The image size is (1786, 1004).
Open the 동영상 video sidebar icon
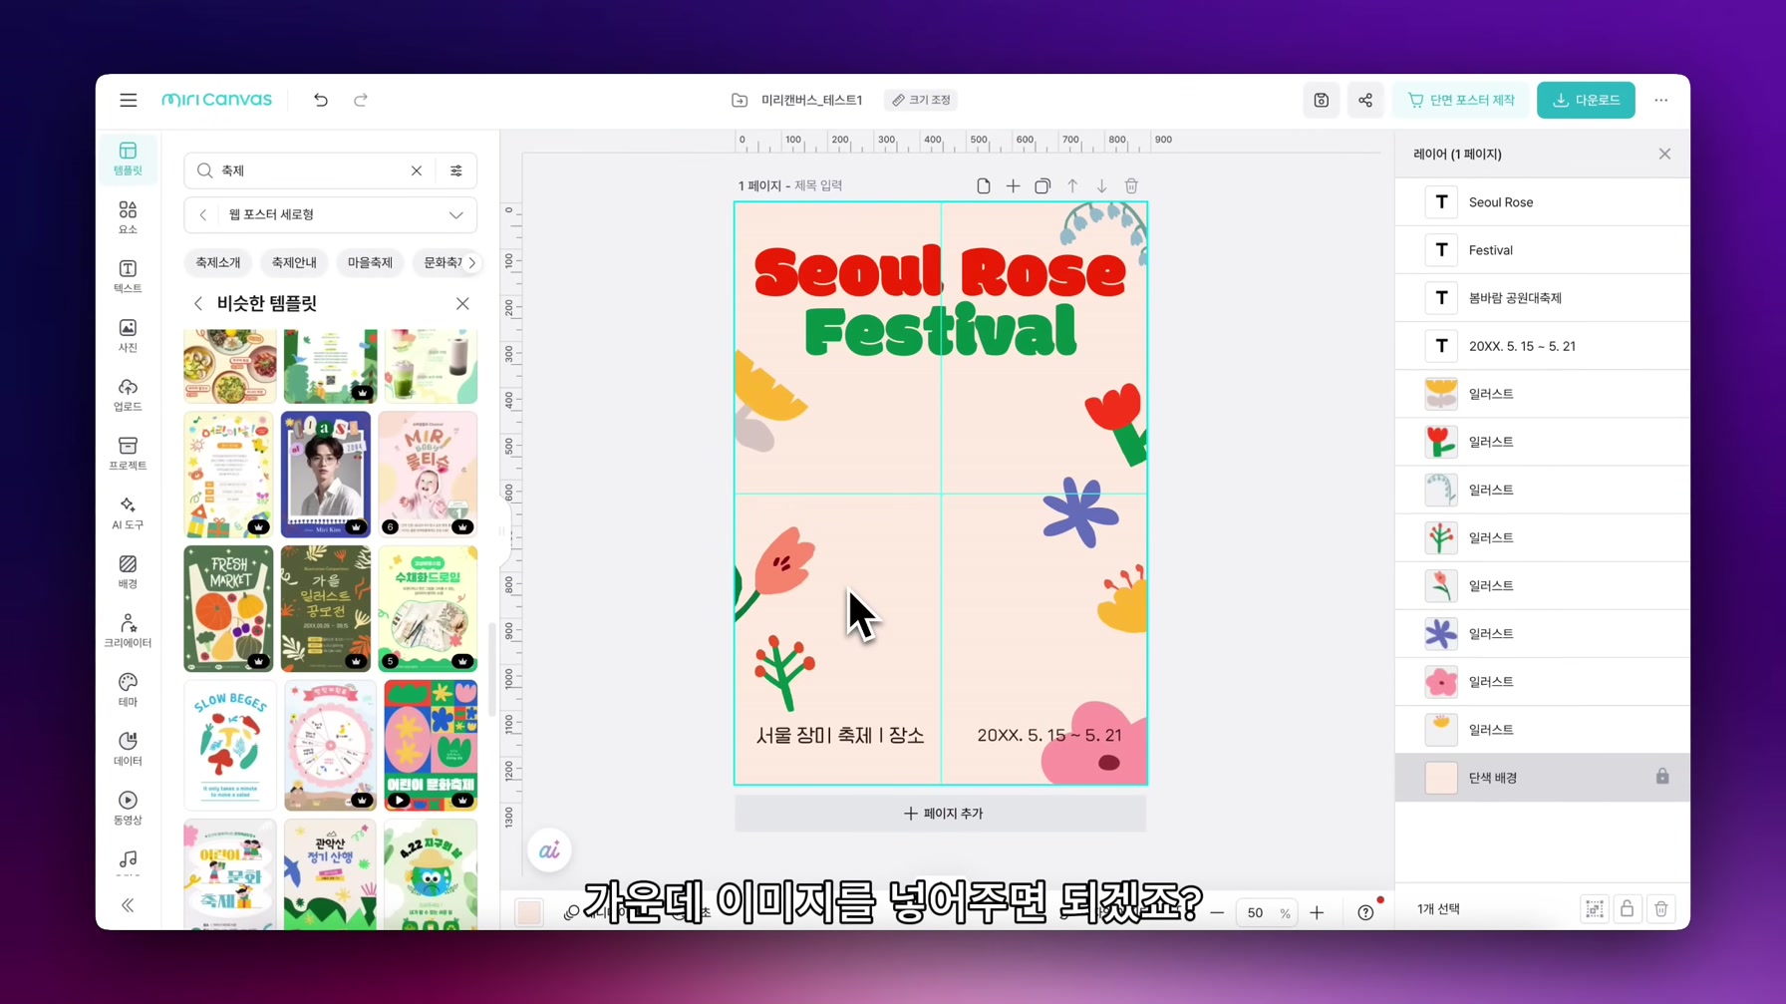click(128, 808)
